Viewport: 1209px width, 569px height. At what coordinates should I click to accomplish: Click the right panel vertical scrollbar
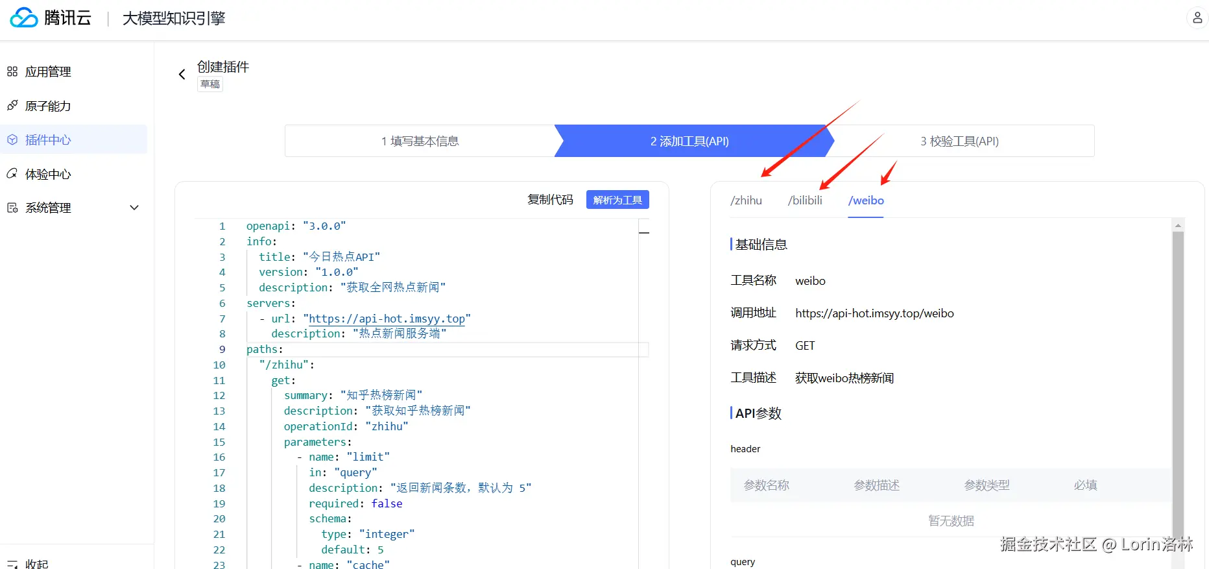pyautogui.click(x=1178, y=383)
